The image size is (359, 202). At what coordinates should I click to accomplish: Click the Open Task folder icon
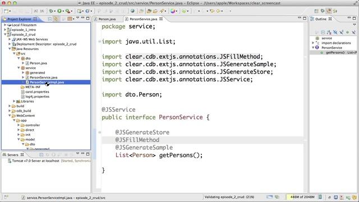155,11
